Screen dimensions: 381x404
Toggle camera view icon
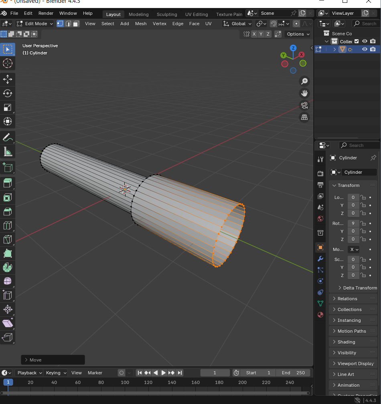pyautogui.click(x=304, y=105)
